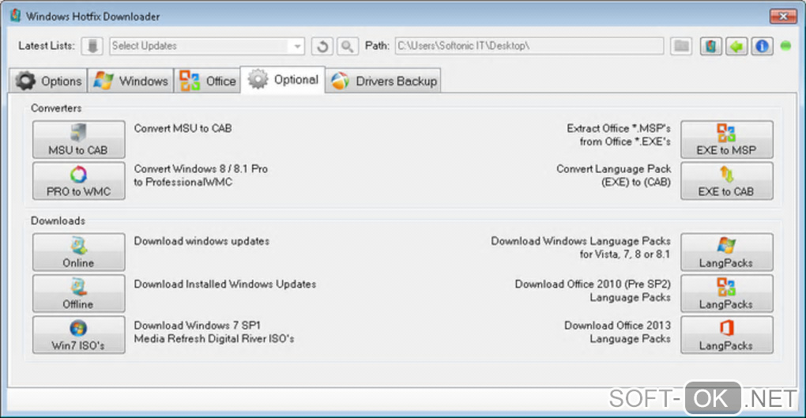Click the 'Converters' group label
Image resolution: width=806 pixels, height=418 pixels.
coord(56,108)
